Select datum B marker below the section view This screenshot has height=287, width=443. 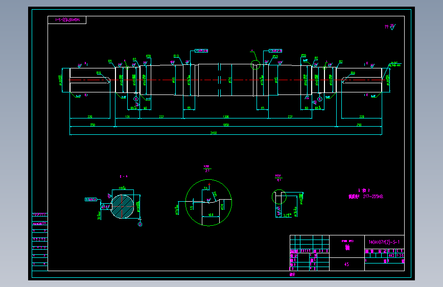(140, 224)
